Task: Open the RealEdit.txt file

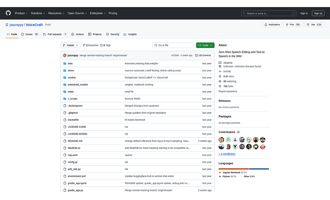Action: pos(74,148)
